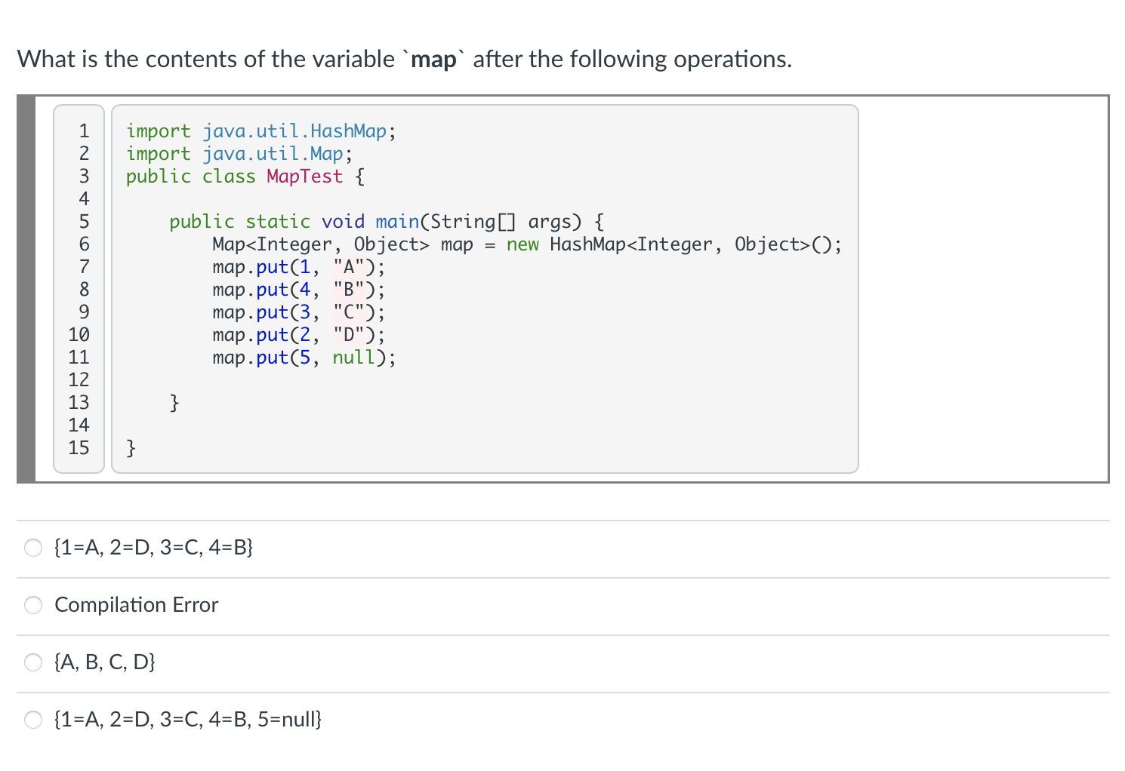Click the map.put(5, null) statement
Viewport: 1125px width, 771px height.
pos(303,357)
